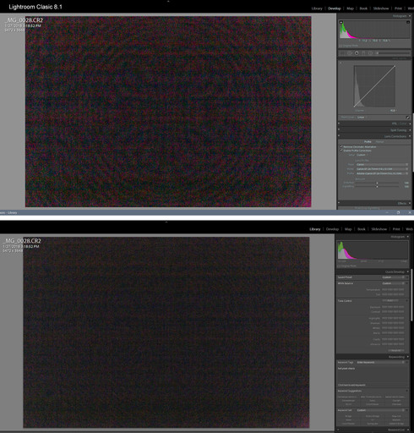Expand the Split Toning panel

click(410, 130)
